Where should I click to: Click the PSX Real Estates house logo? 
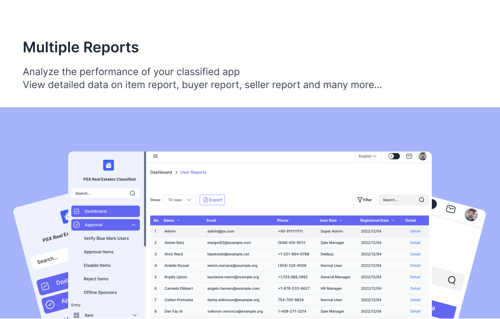pyautogui.click(x=108, y=165)
